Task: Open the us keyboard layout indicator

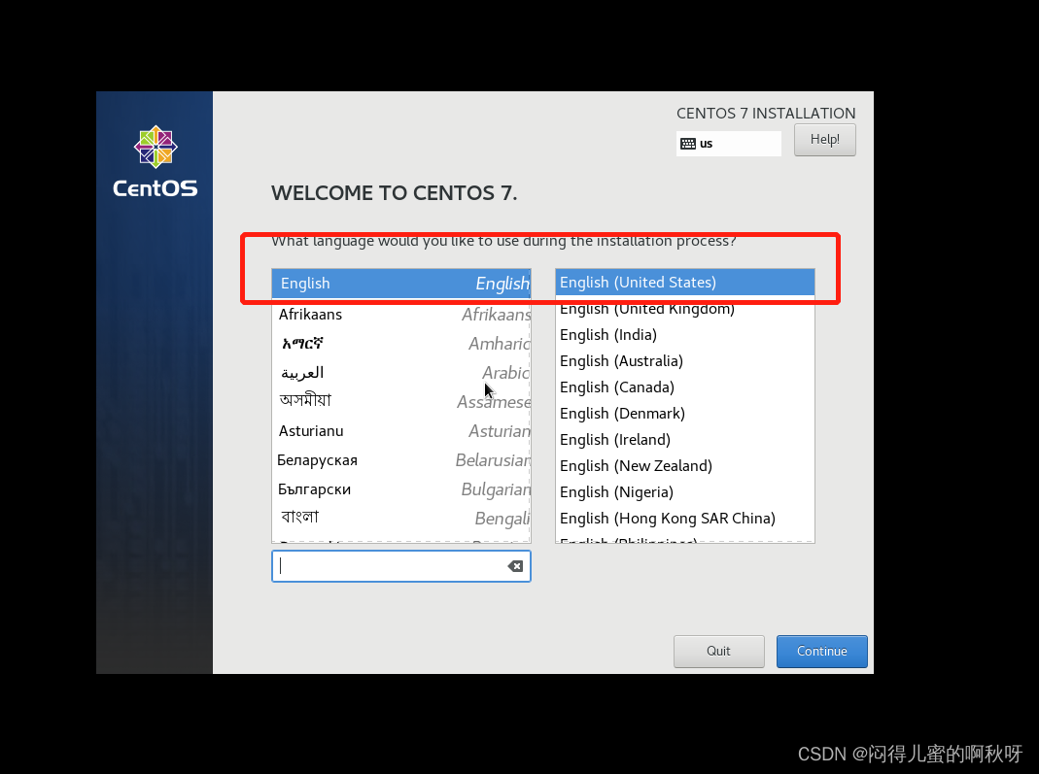Action: click(729, 144)
